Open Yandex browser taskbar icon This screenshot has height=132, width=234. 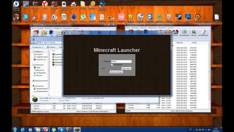pyautogui.click(x=46, y=129)
